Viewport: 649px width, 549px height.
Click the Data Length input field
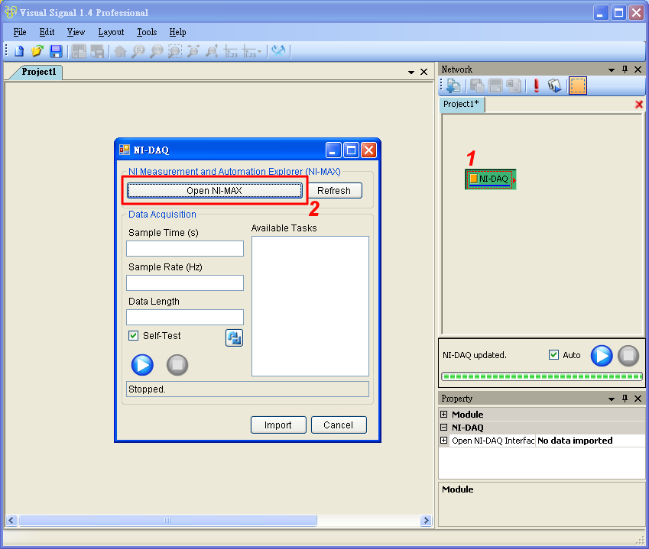(185, 318)
